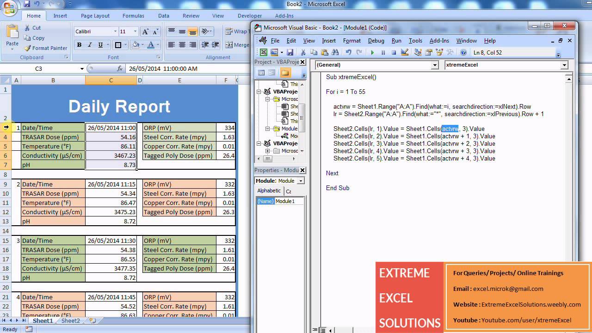Select the Alphabetic tab in Properties window

click(x=269, y=191)
